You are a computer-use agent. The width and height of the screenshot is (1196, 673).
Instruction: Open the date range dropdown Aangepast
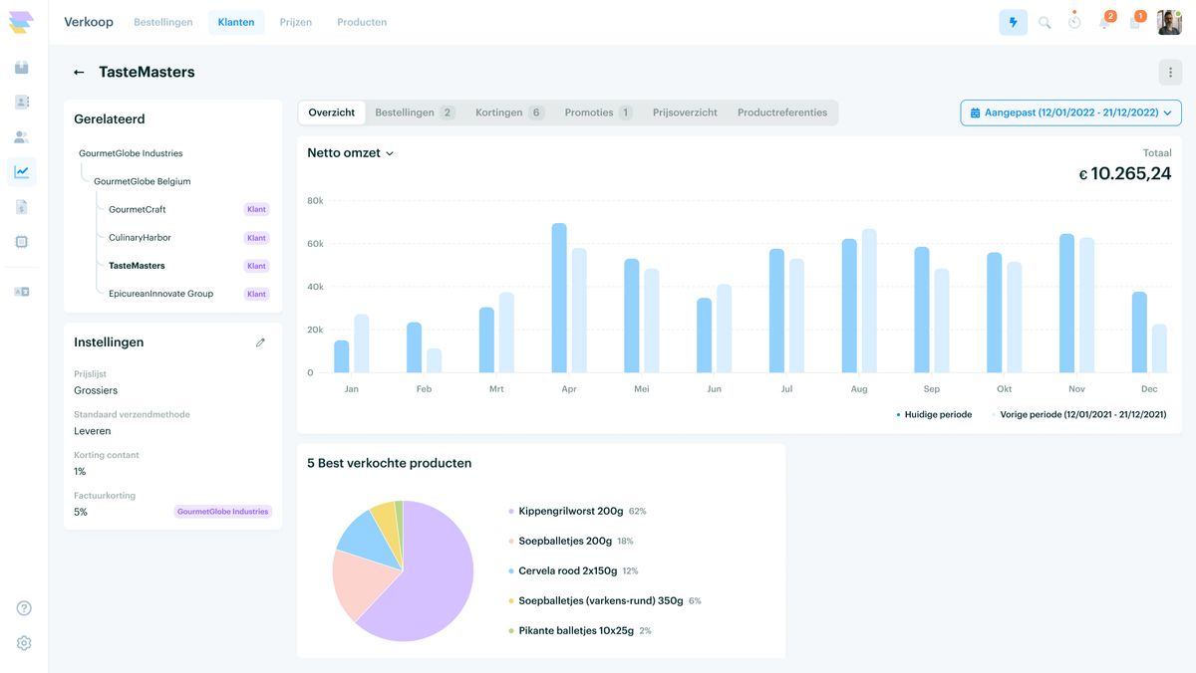click(x=1071, y=112)
